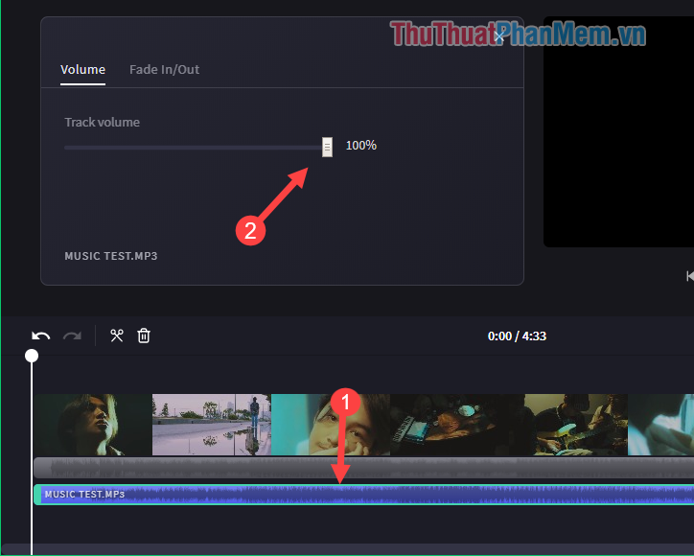
Task: Click the horizontal timeline scrollbar
Action: click(x=348, y=548)
